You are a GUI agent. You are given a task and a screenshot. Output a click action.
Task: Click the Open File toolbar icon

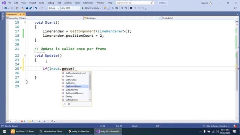click(x=23, y=8)
